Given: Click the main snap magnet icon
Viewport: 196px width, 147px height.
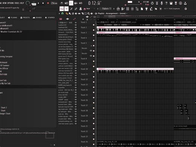Looking at the screenshot, I should [x=85, y=9].
